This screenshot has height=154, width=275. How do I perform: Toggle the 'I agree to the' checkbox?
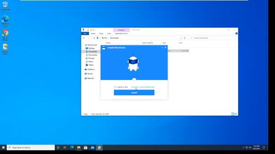point(115,87)
